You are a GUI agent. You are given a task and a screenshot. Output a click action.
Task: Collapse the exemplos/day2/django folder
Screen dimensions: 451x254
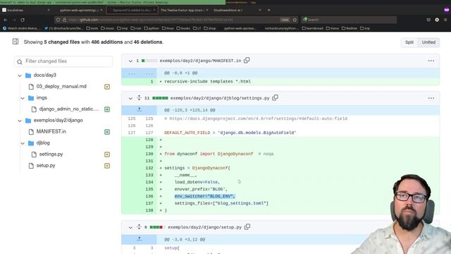[20, 121]
